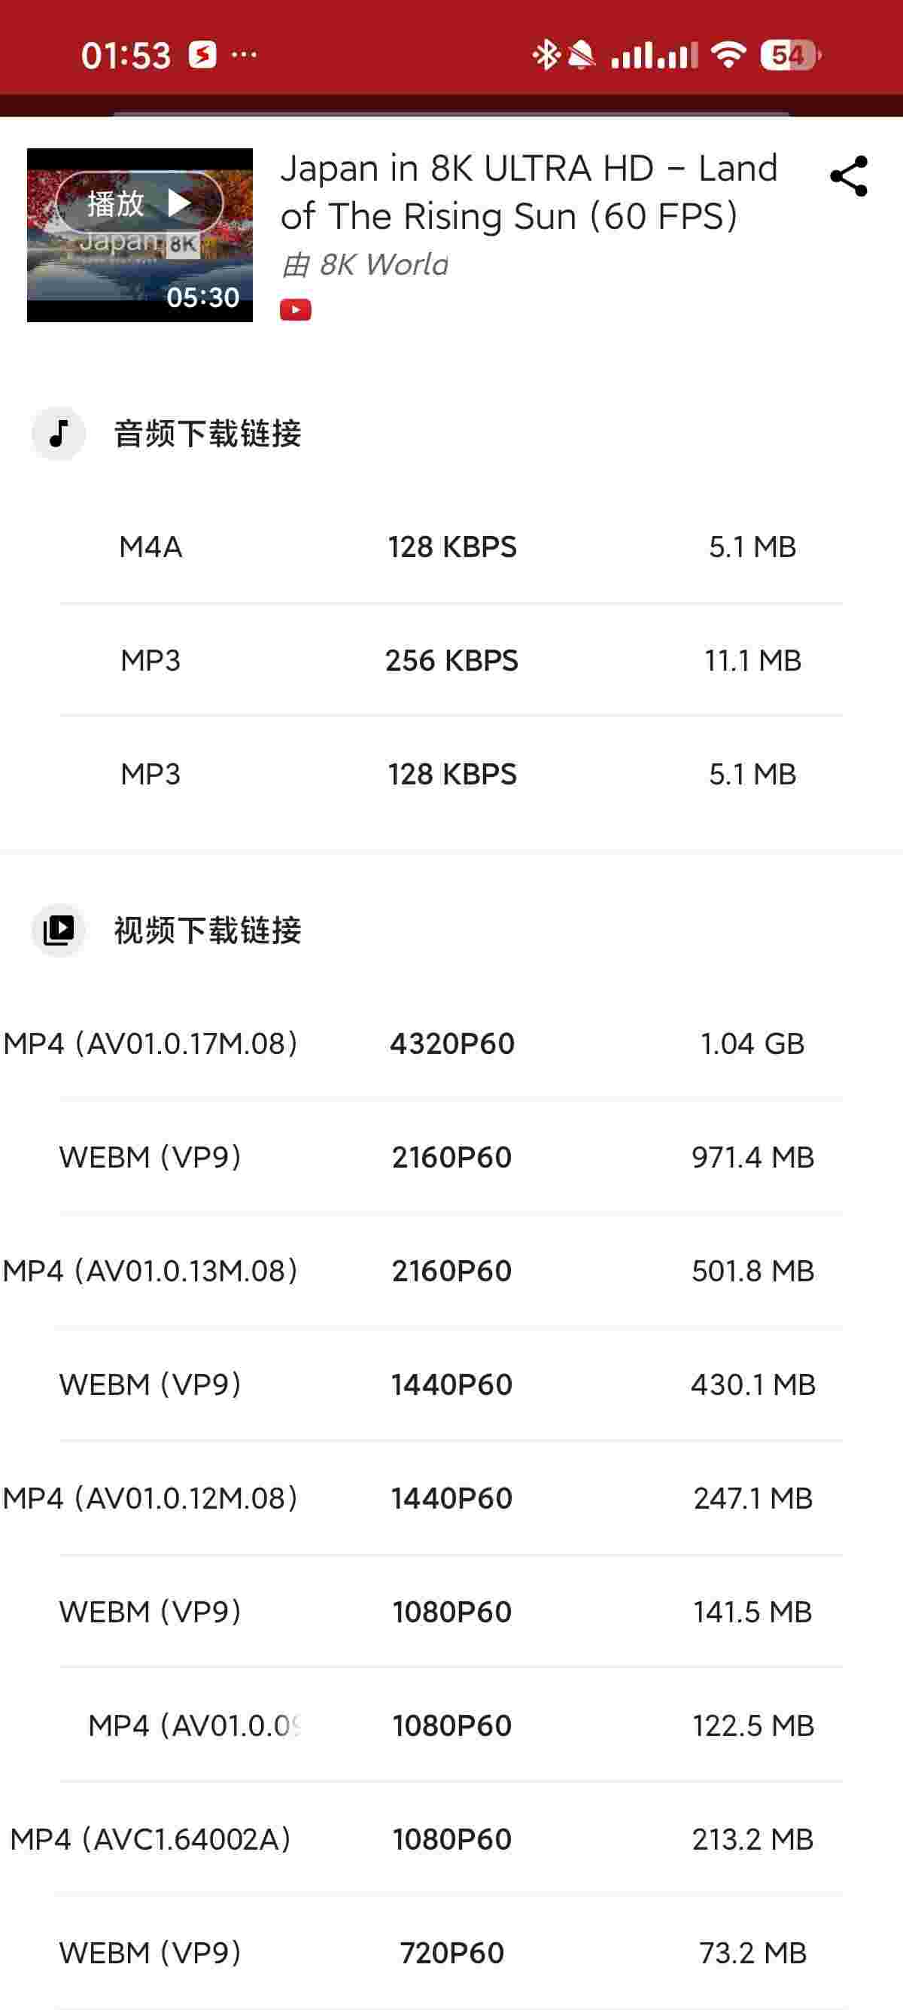Download the MP3 128 KBPS audio file

tap(451, 774)
